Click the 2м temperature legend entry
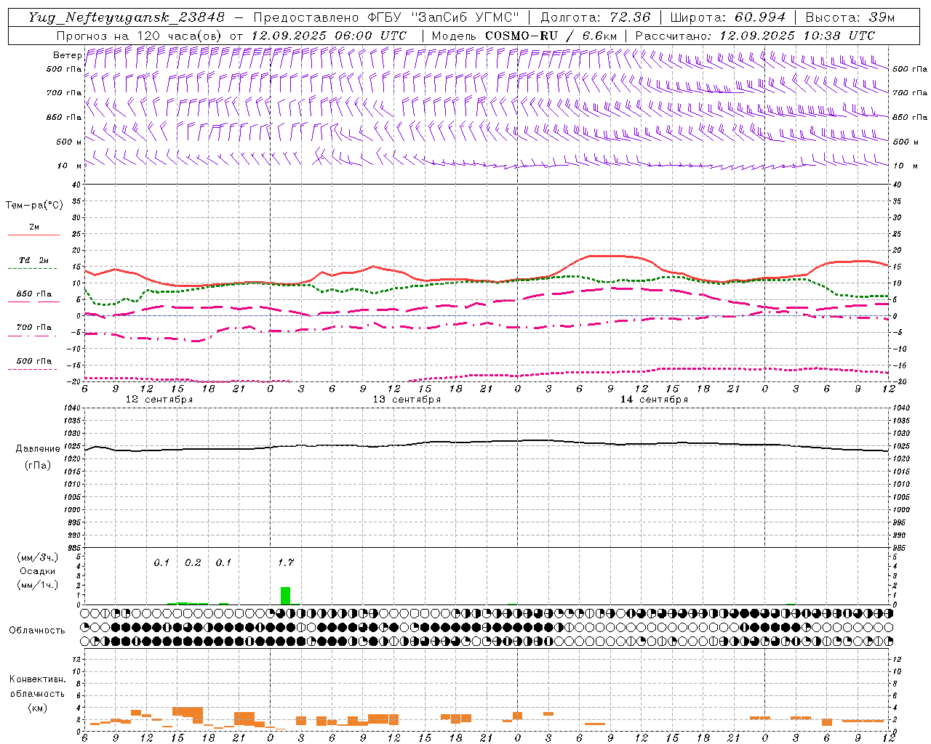931x744 pixels. (34, 227)
